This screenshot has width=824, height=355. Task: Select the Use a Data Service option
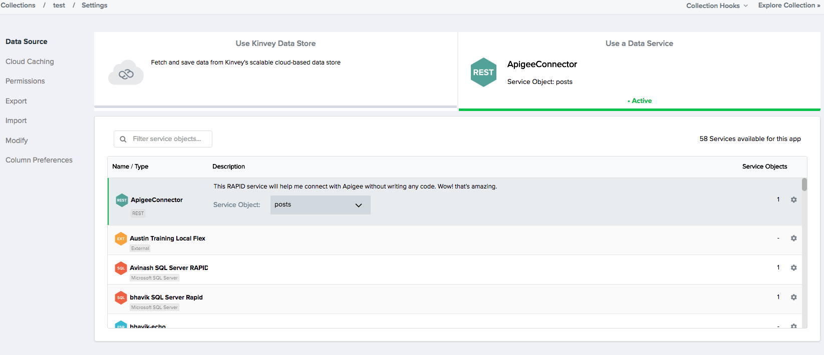[x=639, y=43]
